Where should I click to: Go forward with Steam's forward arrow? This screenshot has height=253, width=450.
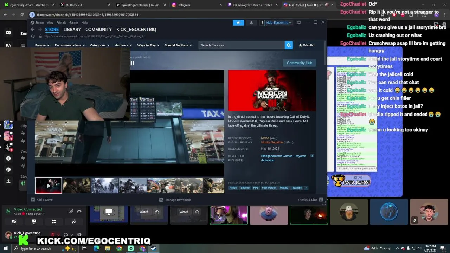(40, 30)
